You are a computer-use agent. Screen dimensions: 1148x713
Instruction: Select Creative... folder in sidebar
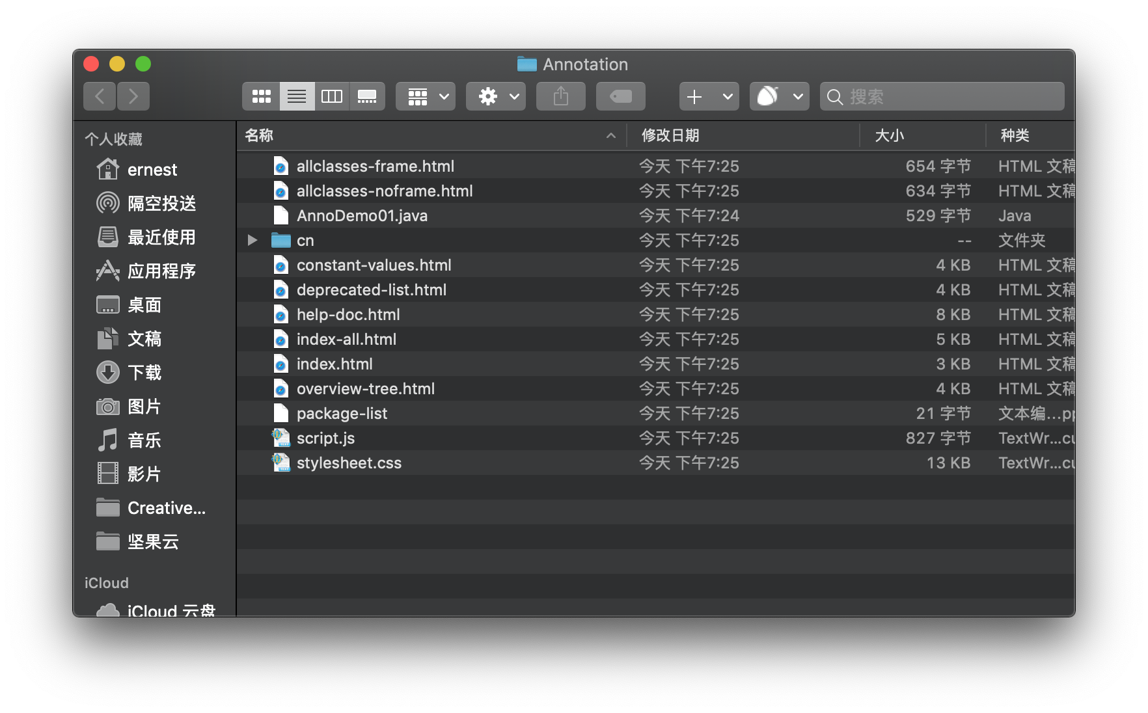[x=155, y=508]
